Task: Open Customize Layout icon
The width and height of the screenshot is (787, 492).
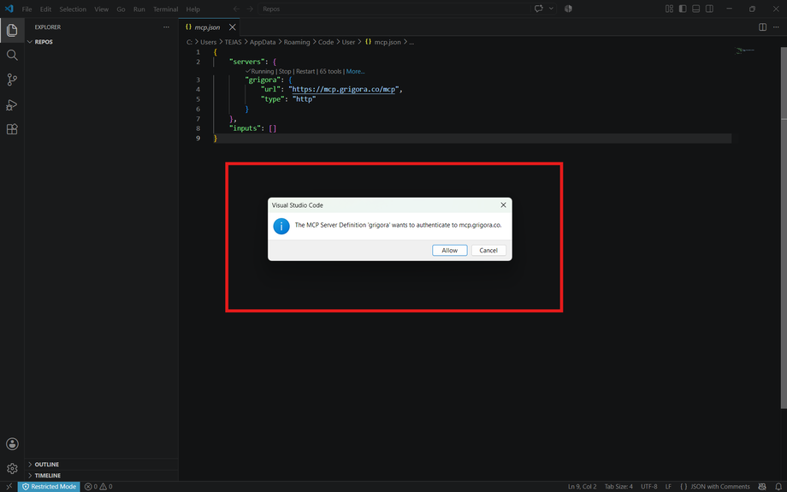Action: [669, 9]
